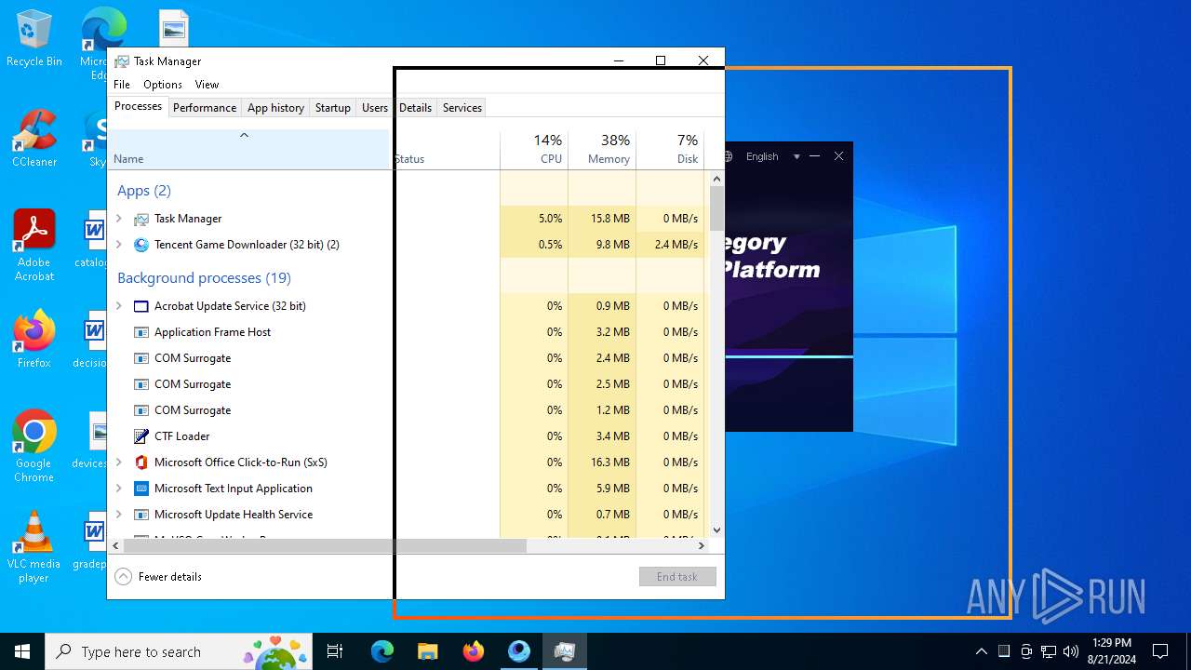Click the Task Manager taskbar icon
The image size is (1191, 670).
tap(565, 651)
